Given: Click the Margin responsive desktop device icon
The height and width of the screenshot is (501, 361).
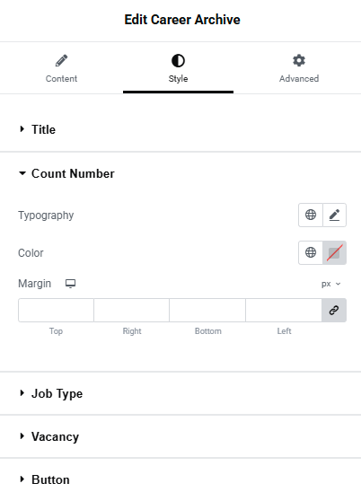Looking at the screenshot, I should [x=70, y=284].
